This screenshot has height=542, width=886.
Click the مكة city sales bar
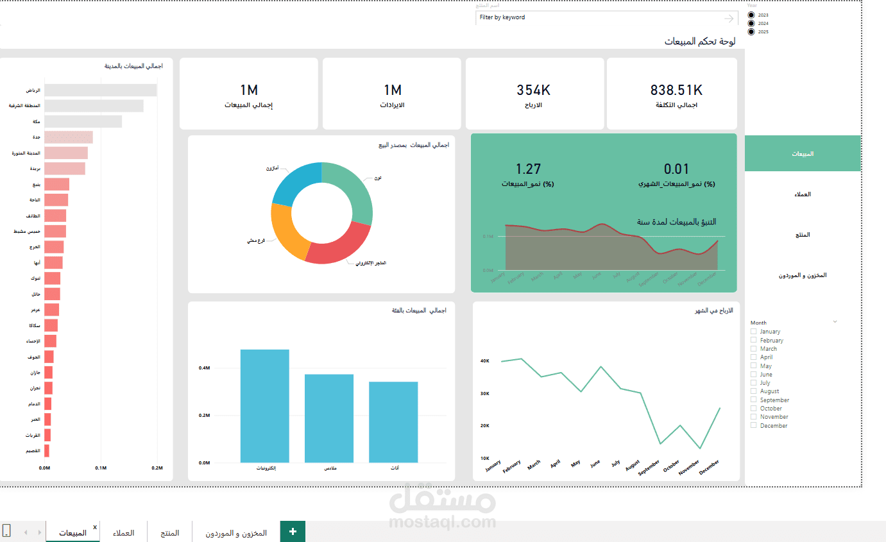point(83,121)
